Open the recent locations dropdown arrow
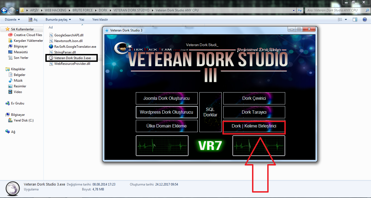The width and height of the screenshot is (371, 198). point(17,11)
